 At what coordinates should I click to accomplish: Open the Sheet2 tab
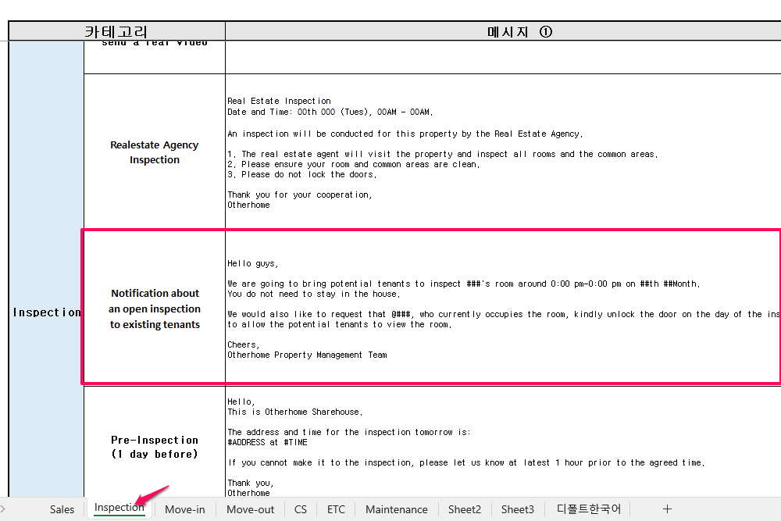point(464,509)
